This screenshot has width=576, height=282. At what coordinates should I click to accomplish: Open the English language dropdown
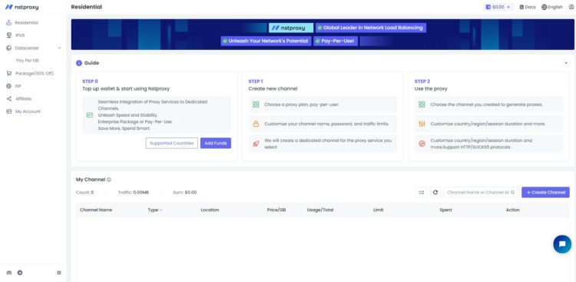[552, 7]
